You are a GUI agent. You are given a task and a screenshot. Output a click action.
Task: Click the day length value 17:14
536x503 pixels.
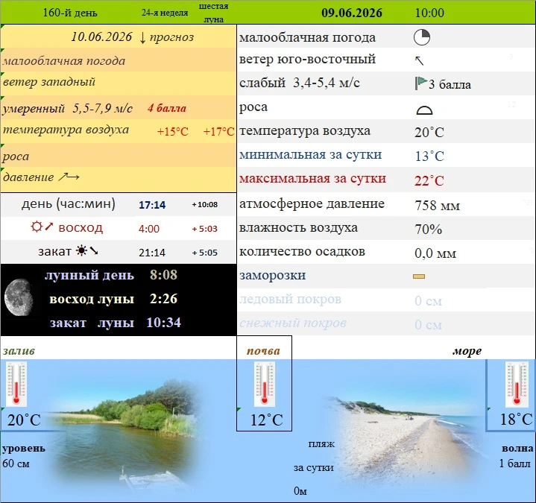[152, 205]
